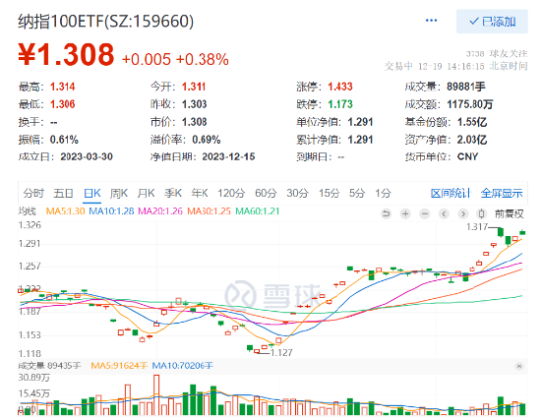541x418 pixels.
Task: Switch to the 120分 interval tab
Action: pyautogui.click(x=231, y=193)
